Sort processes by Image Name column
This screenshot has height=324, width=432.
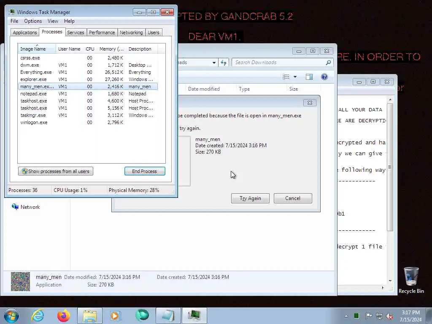(x=37, y=49)
